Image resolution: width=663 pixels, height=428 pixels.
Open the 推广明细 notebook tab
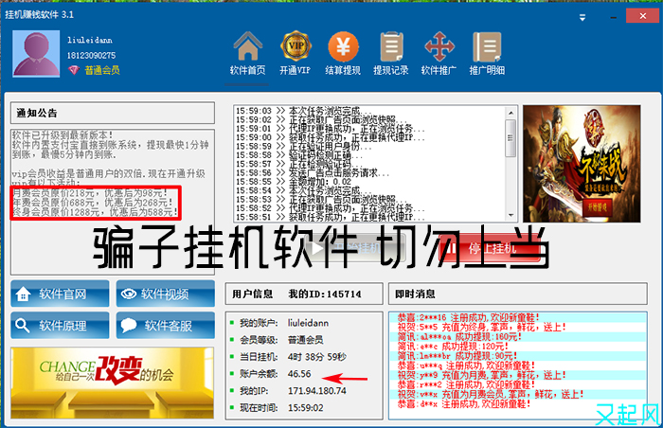487,54
